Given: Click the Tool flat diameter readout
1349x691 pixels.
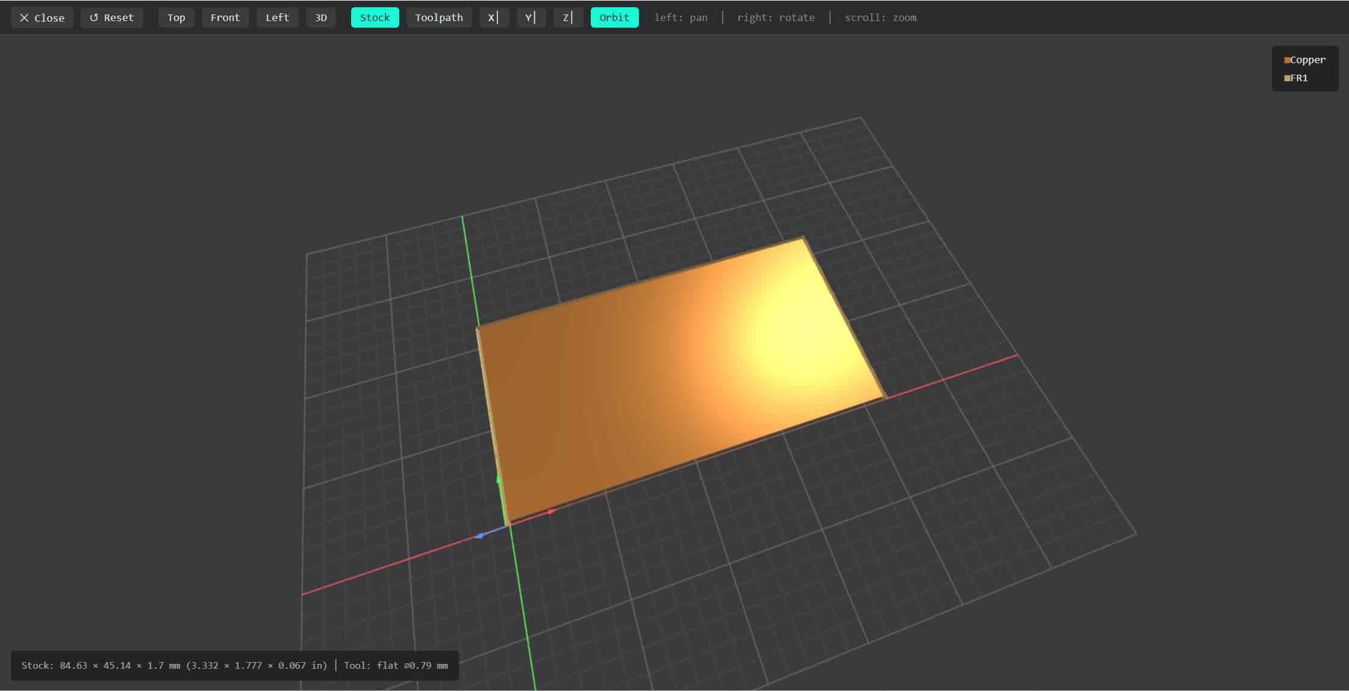Looking at the screenshot, I should (x=396, y=665).
